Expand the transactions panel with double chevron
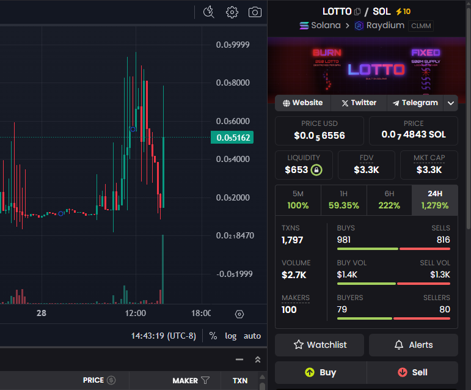 pos(258,359)
